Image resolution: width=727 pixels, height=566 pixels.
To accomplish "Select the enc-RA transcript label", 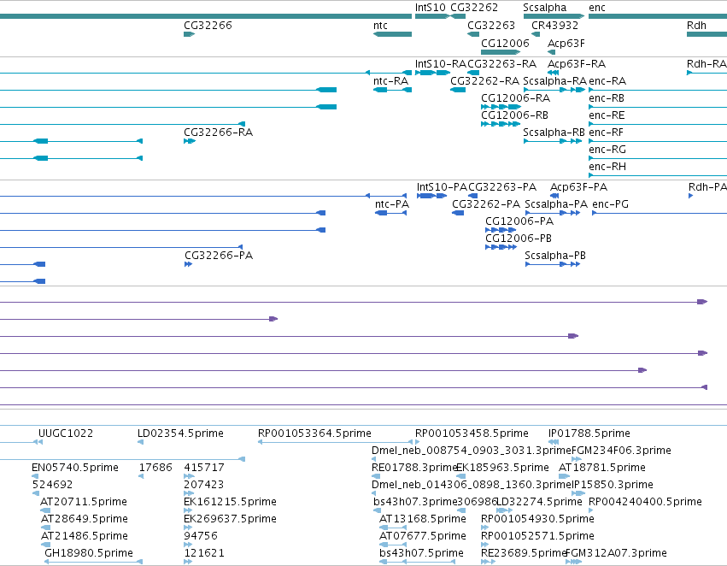I will [607, 81].
